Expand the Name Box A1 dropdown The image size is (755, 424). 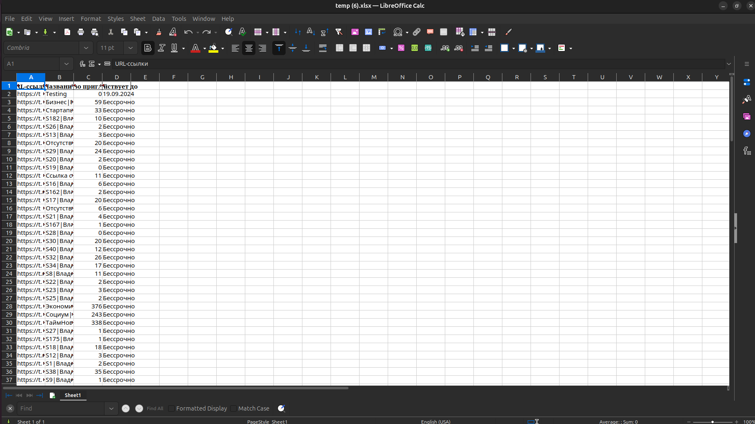coord(67,64)
